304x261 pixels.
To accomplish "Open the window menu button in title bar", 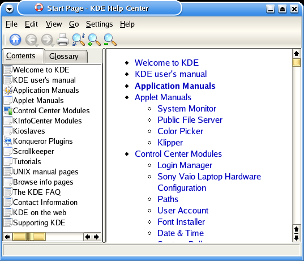I will tap(9, 8).
